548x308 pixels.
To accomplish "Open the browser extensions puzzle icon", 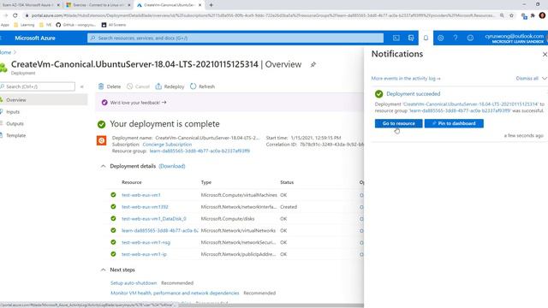I will pos(533,15).
